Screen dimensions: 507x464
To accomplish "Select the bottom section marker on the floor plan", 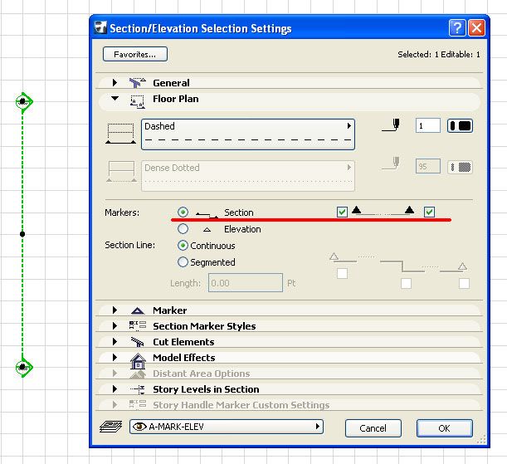I will 23,367.
